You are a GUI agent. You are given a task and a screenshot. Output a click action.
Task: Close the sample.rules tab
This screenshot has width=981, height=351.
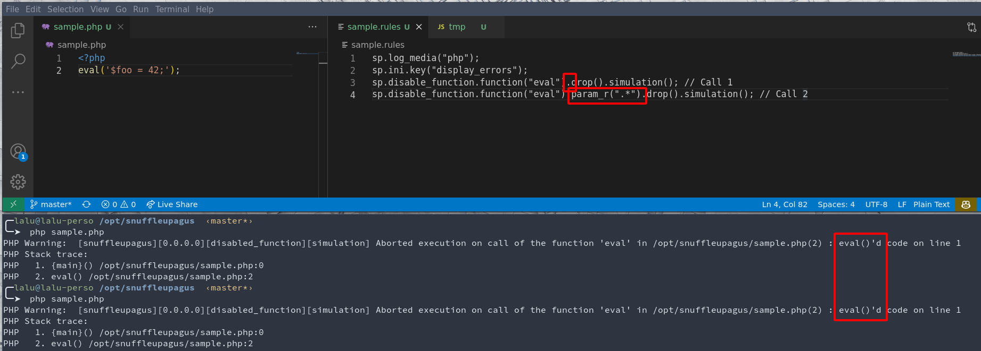(419, 27)
